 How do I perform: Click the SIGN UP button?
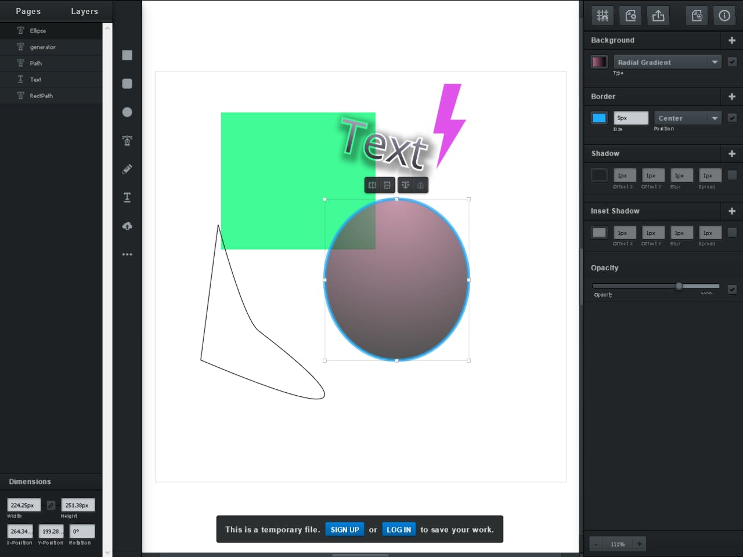click(345, 529)
